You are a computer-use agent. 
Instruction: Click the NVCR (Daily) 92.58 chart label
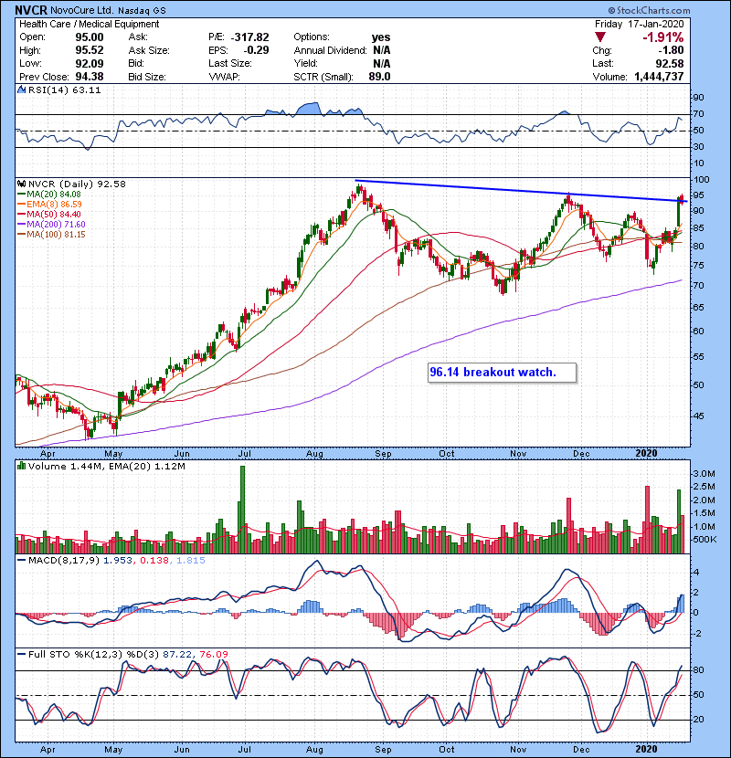77,184
